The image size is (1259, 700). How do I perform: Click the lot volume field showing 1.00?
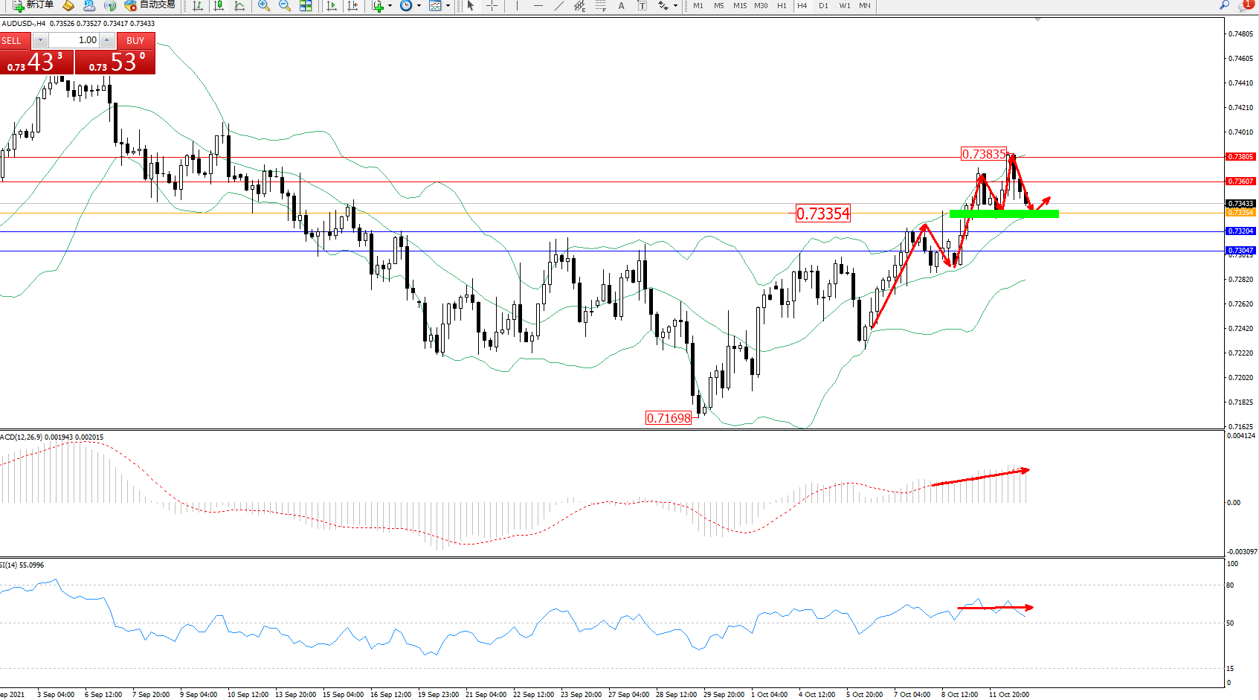74,40
